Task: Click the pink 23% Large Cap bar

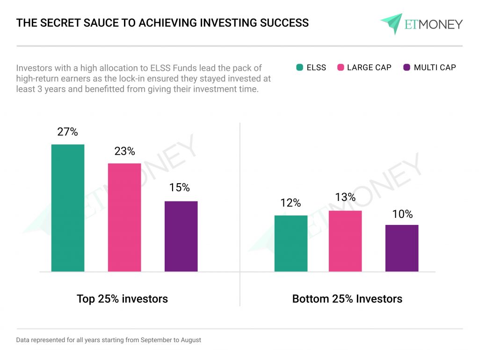Action: (124, 217)
